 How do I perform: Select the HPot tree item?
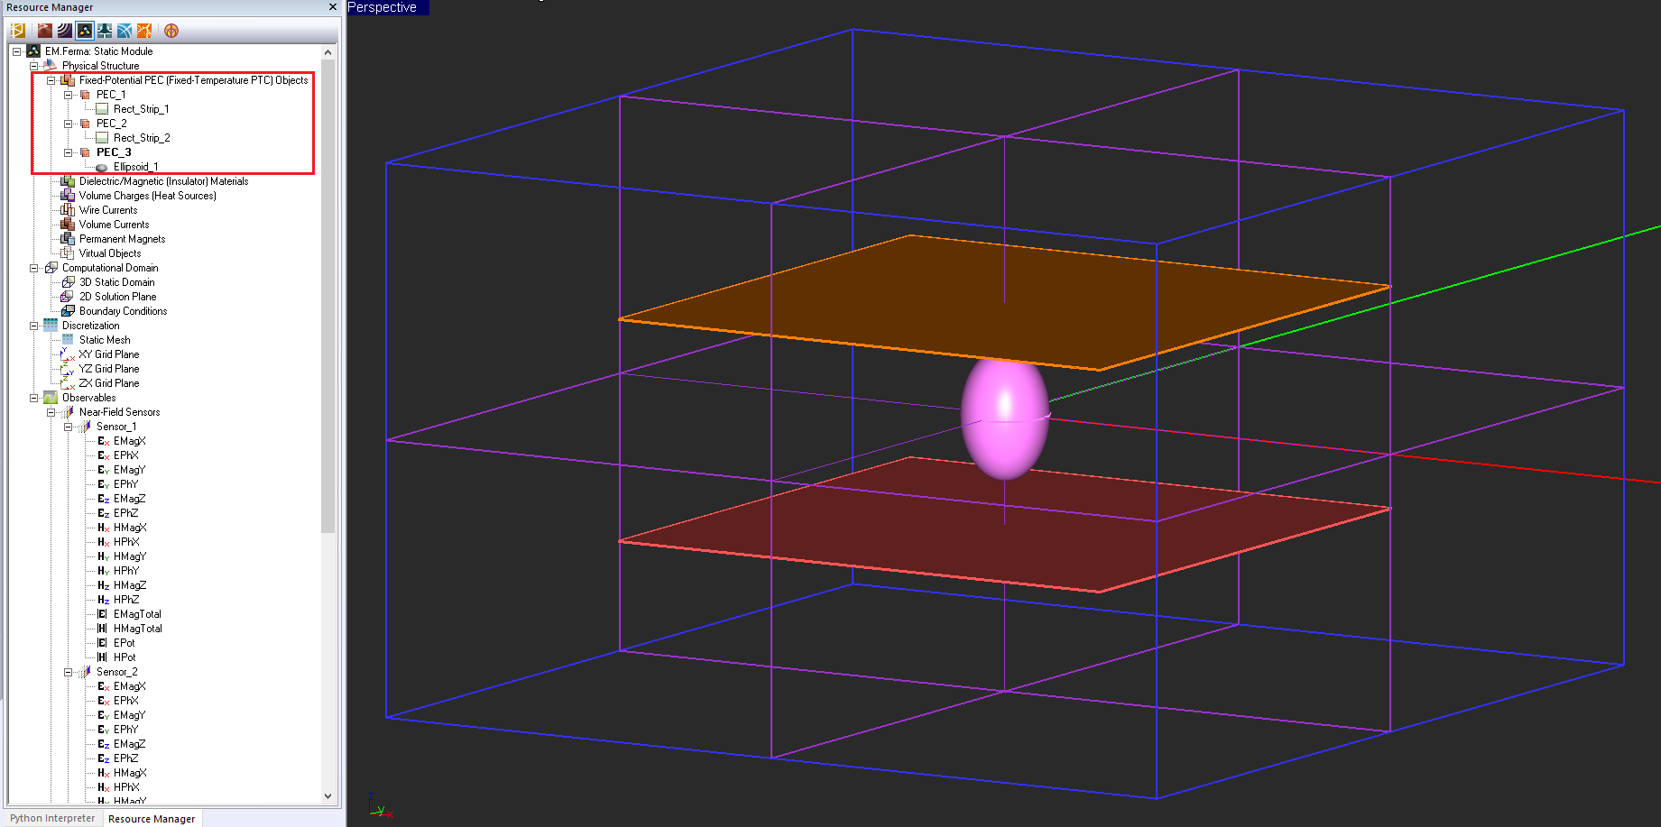click(125, 657)
